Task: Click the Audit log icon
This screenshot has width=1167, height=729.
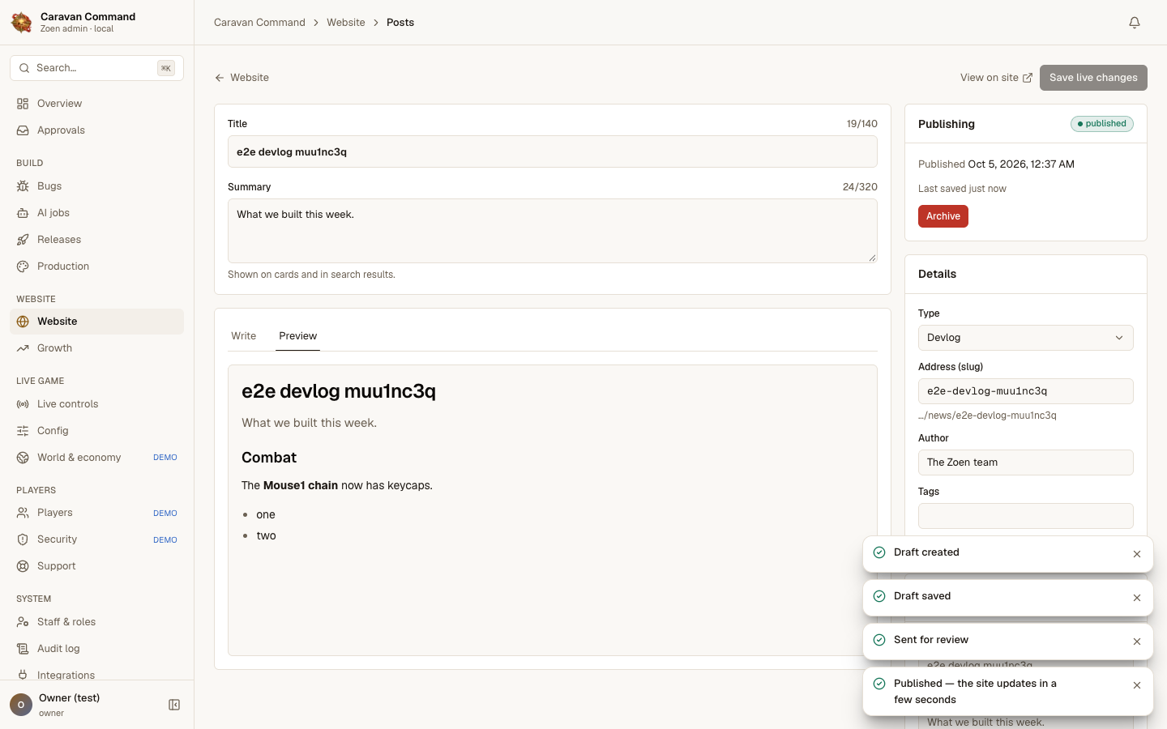Action: pos(23,649)
